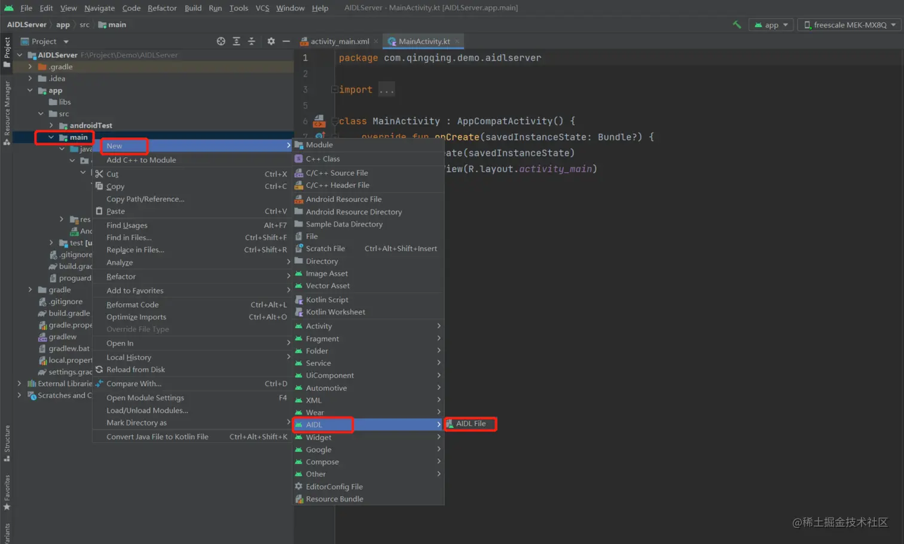
Task: Expand Scratches and Consoles node
Action: click(x=20, y=395)
